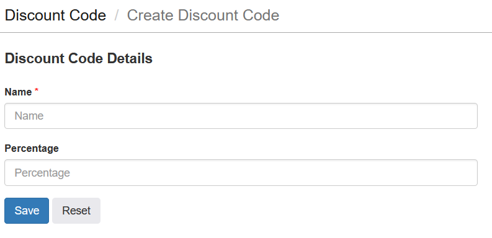
Task: Go back to the Discount Code list page
Action: click(56, 15)
